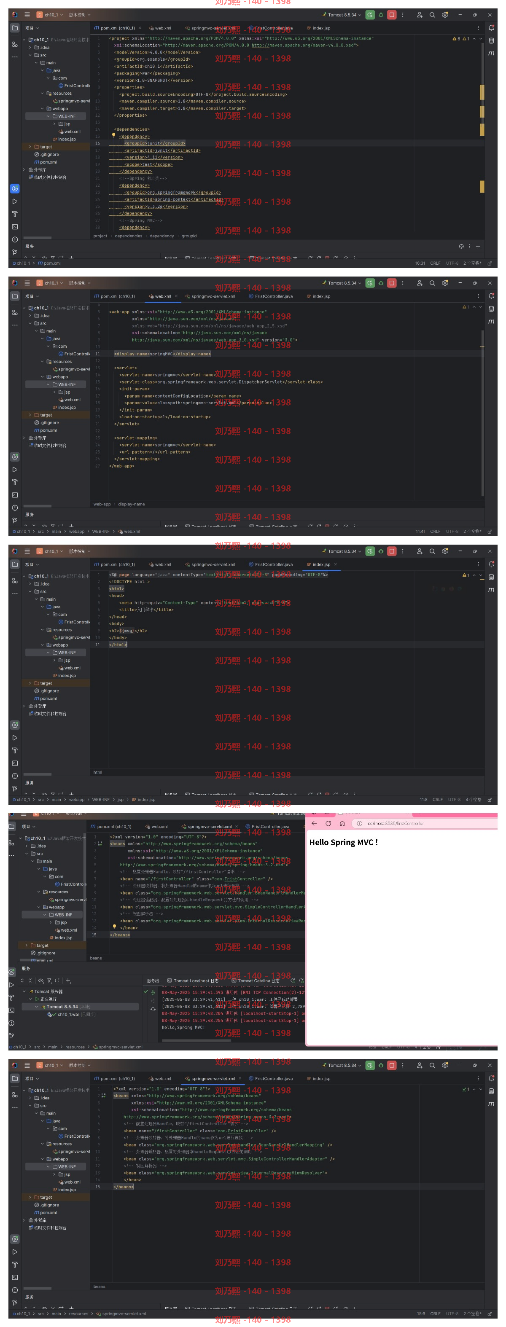506x1327 pixels.
Task: Open the 项目 view dropdown in the pom.xml window
Action: pos(32,28)
